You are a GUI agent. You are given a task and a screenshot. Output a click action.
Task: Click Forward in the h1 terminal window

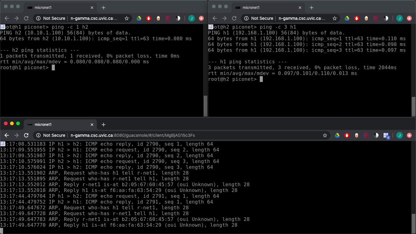16,18
